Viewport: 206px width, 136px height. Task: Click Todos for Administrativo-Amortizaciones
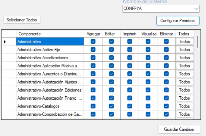tap(185, 58)
